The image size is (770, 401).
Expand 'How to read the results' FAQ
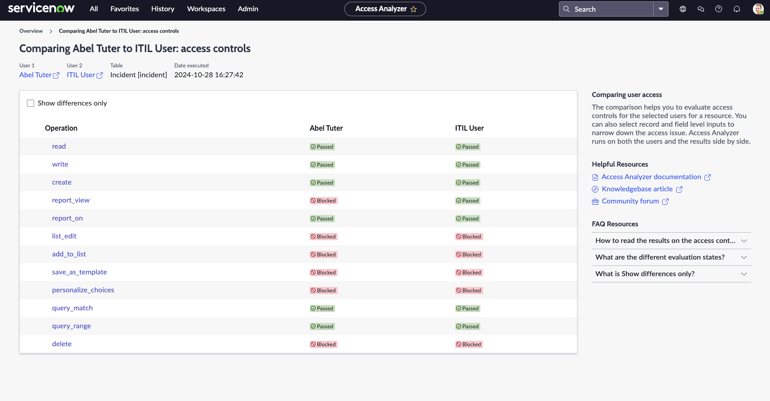pos(671,241)
